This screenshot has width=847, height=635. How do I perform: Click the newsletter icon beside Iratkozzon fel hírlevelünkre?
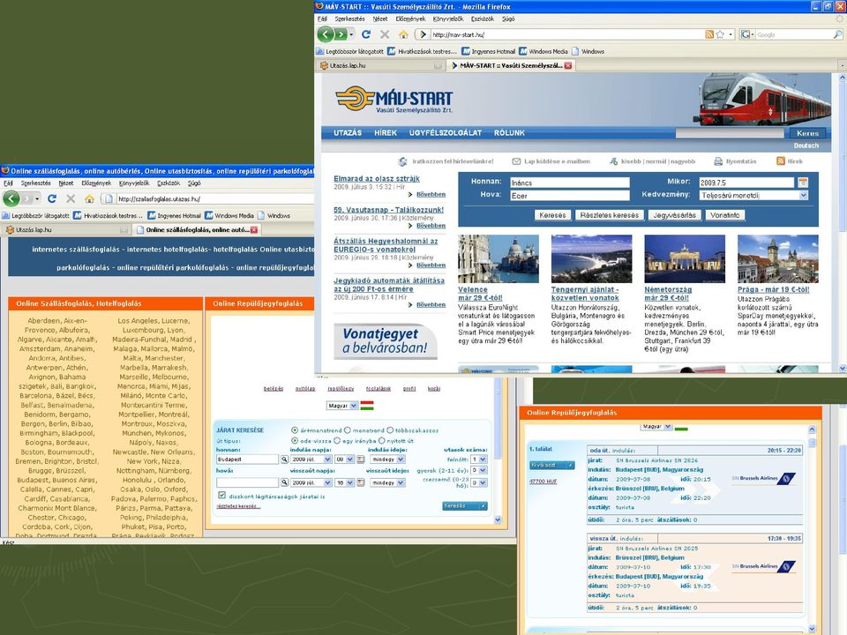coord(402,161)
